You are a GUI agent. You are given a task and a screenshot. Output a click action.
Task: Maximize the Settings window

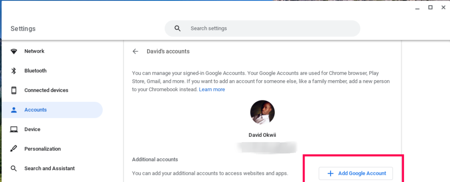tap(430, 8)
